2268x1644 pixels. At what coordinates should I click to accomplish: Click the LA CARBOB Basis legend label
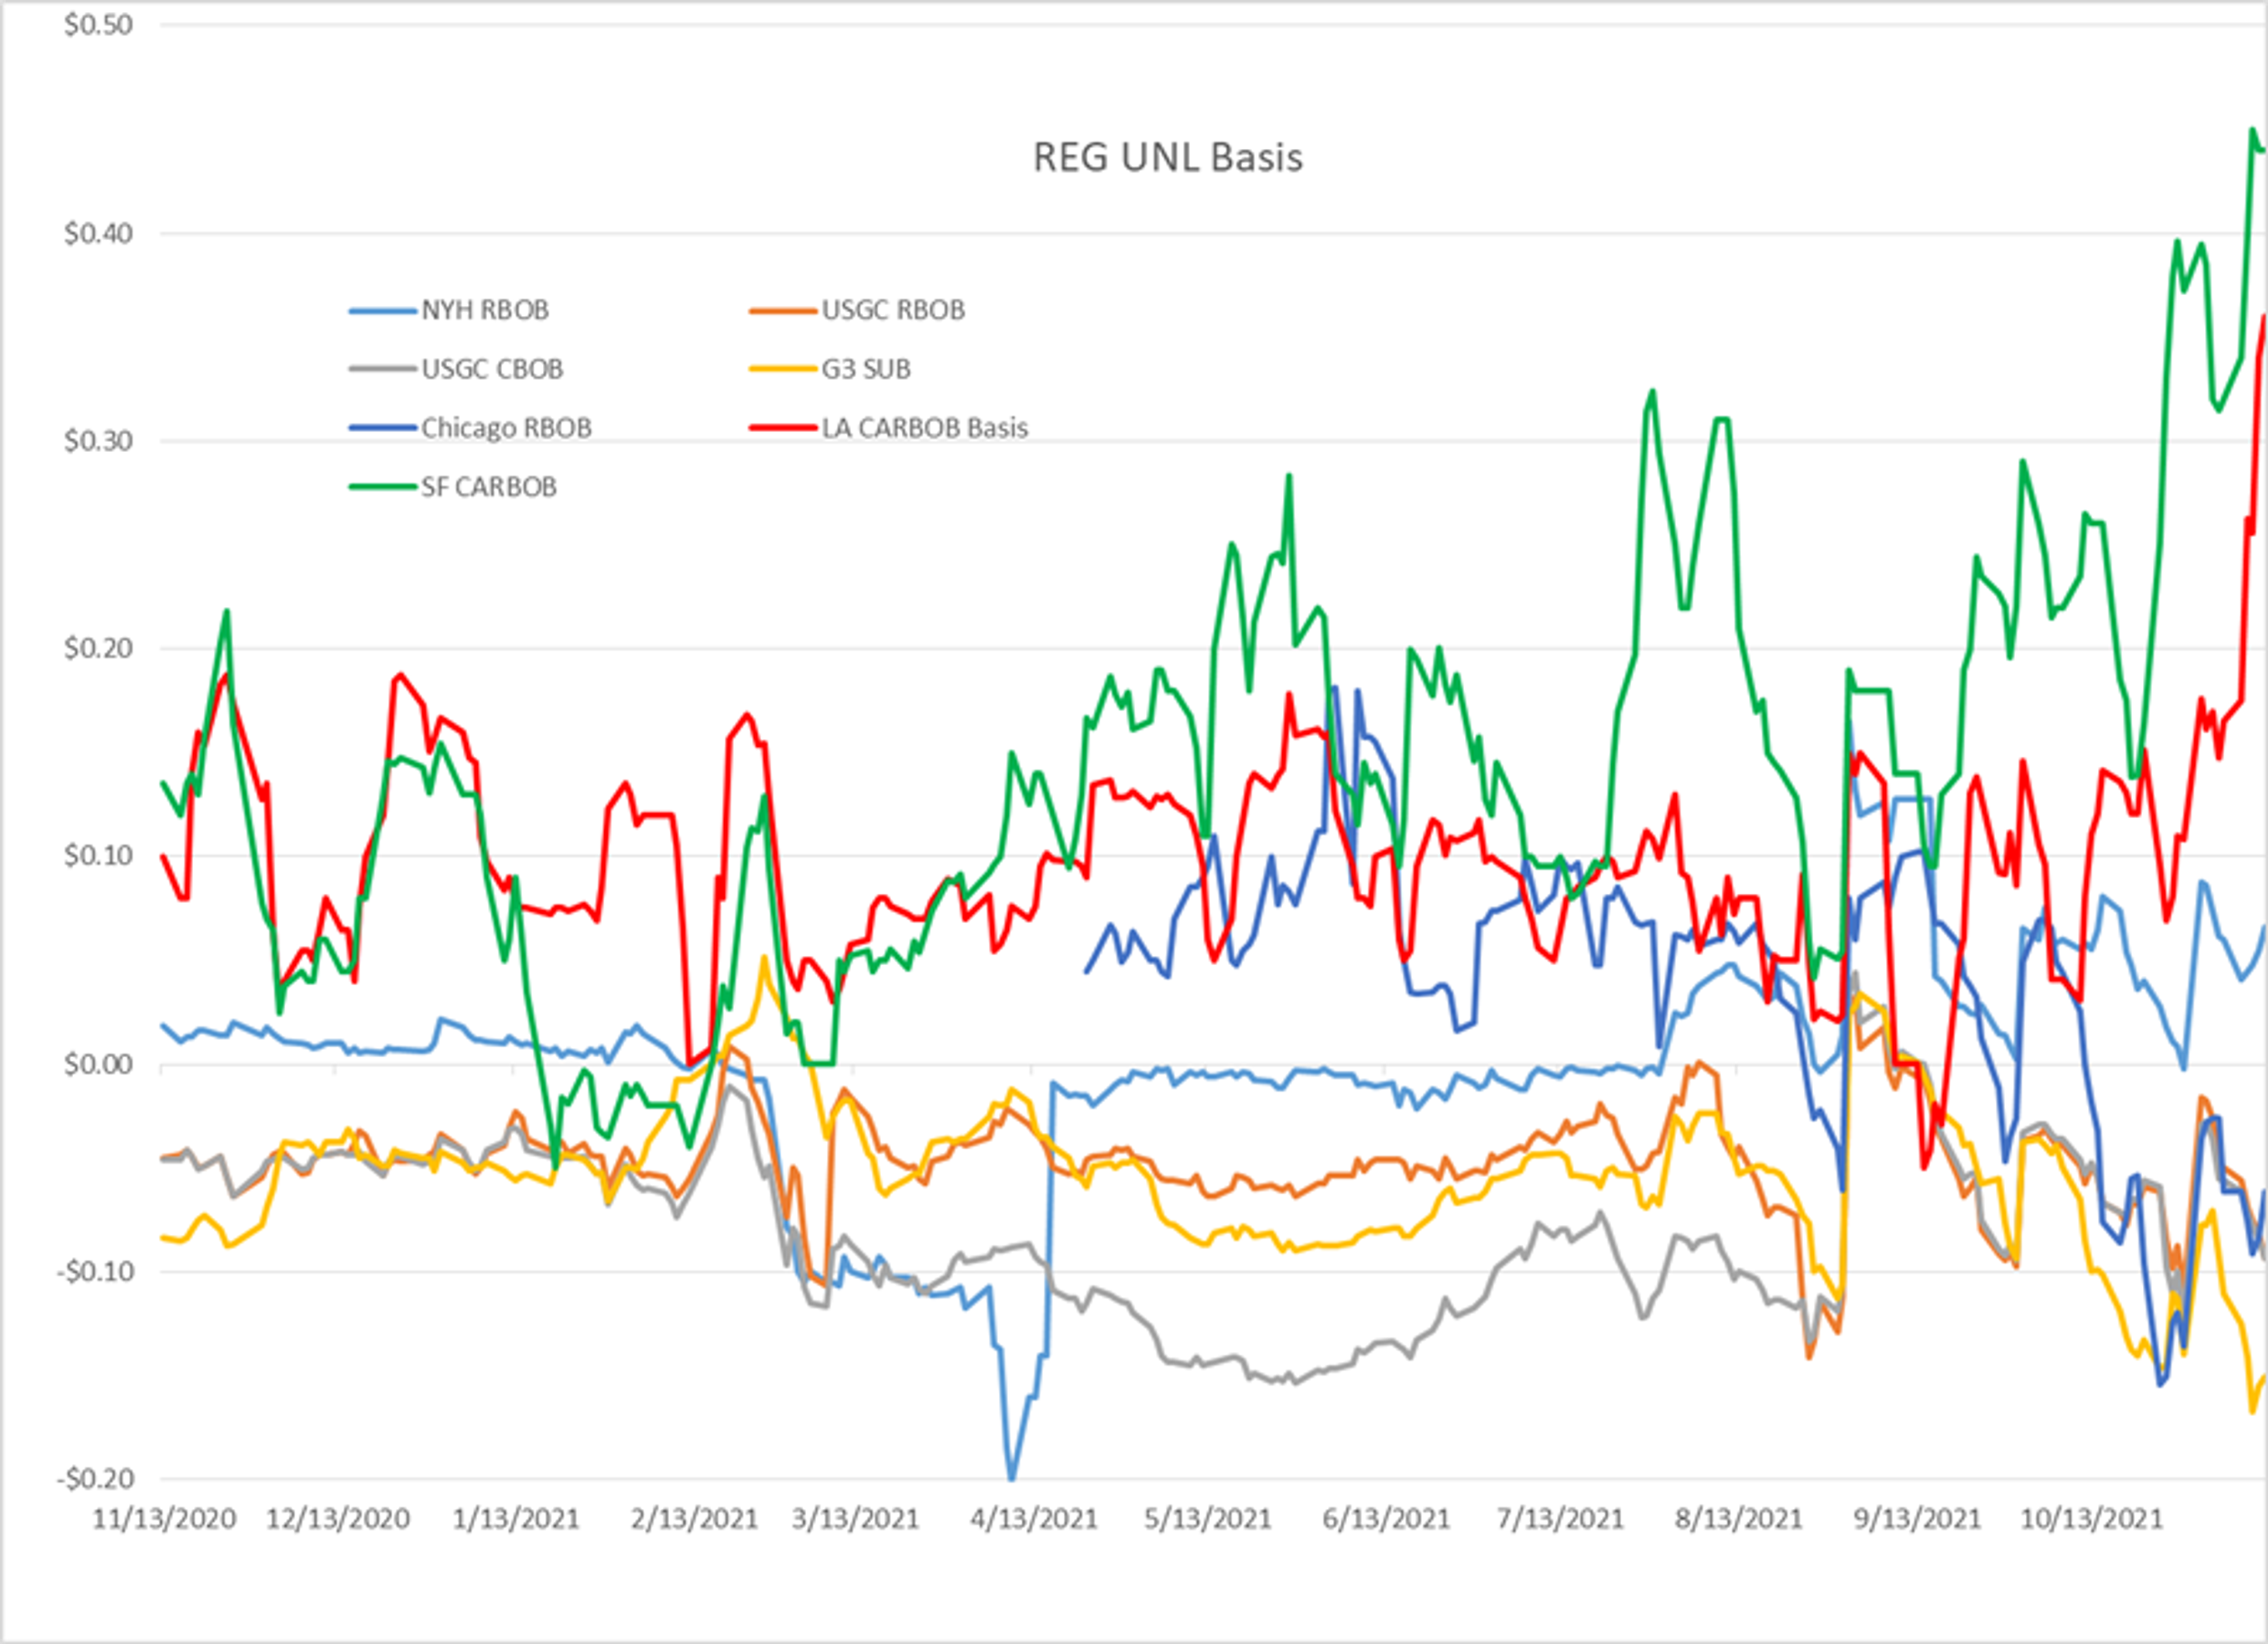pos(925,428)
